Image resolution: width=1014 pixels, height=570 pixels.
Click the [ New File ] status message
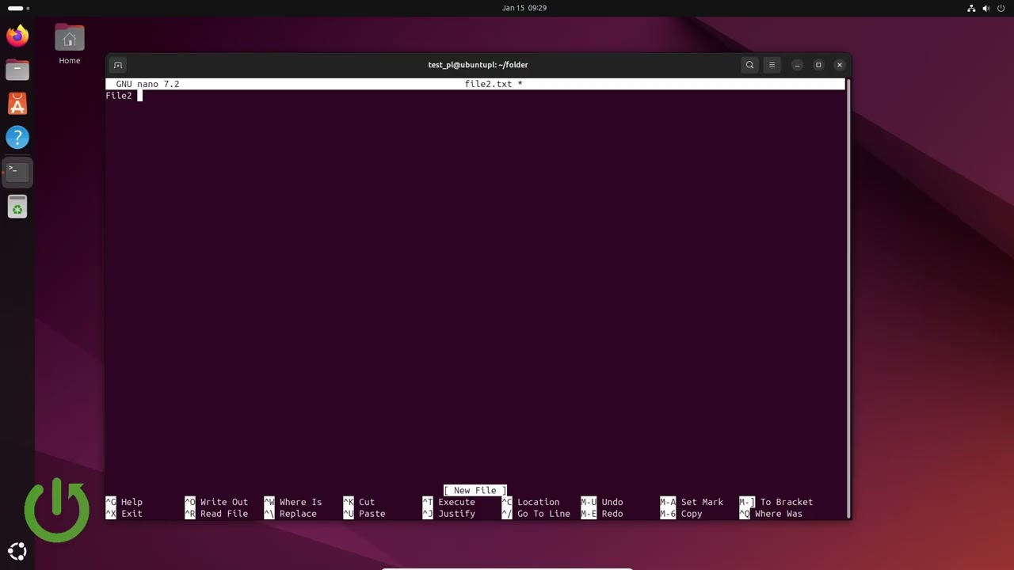pyautogui.click(x=475, y=491)
